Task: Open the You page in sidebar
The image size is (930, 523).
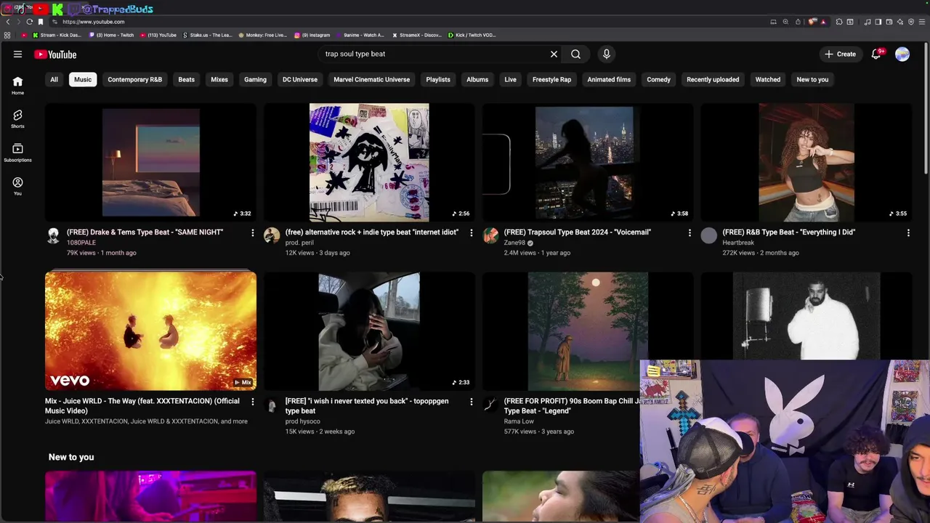Action: coord(17,186)
